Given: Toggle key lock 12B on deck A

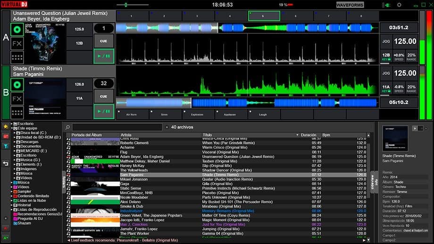Looking at the screenshot, I should point(386,57).
